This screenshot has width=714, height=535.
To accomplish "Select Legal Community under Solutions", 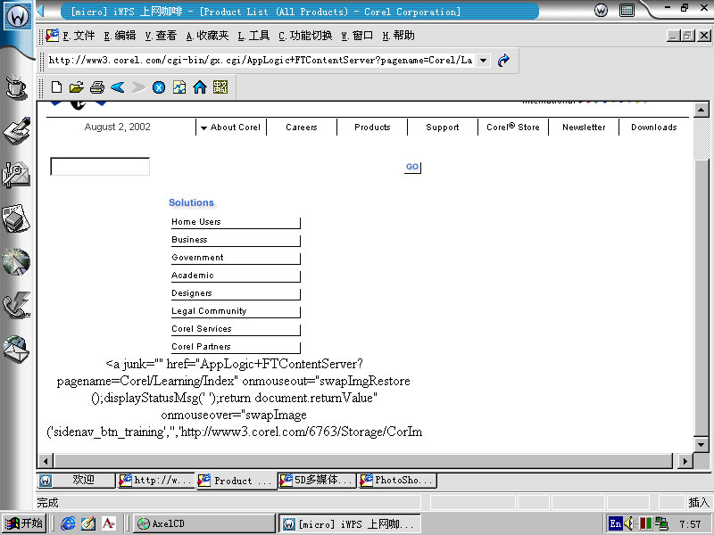I will tap(236, 311).
